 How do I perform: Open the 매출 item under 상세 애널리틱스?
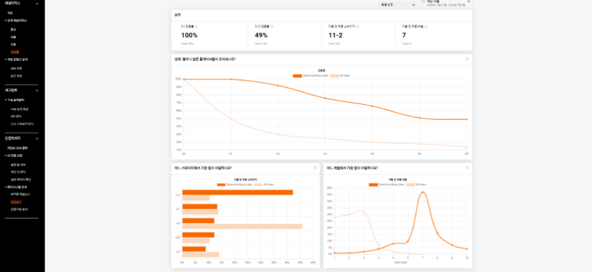13,37
